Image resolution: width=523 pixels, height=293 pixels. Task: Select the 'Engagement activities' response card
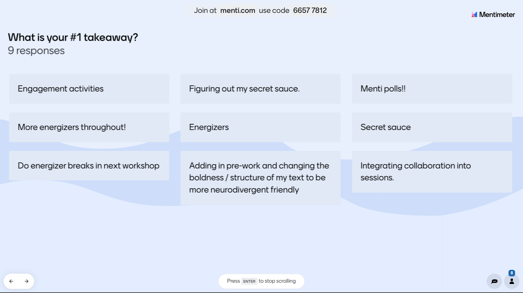point(89,89)
